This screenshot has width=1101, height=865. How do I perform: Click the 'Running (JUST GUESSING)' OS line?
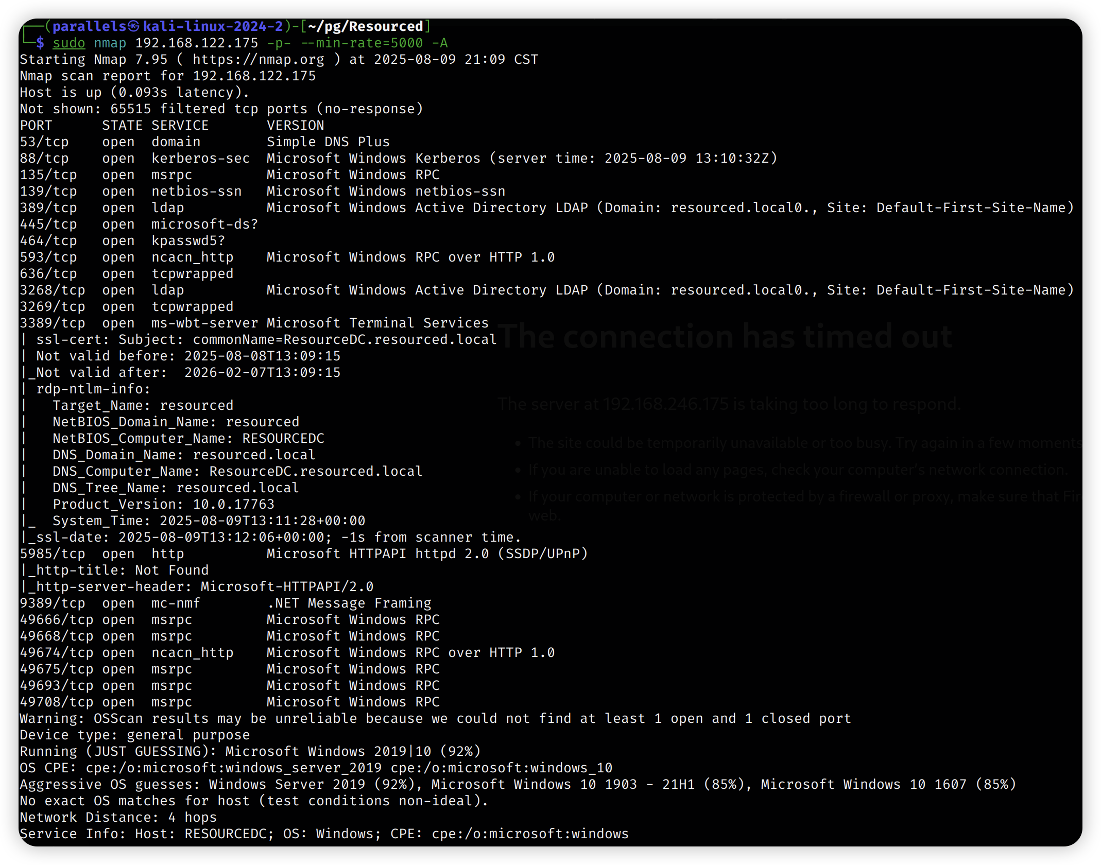pyautogui.click(x=250, y=752)
